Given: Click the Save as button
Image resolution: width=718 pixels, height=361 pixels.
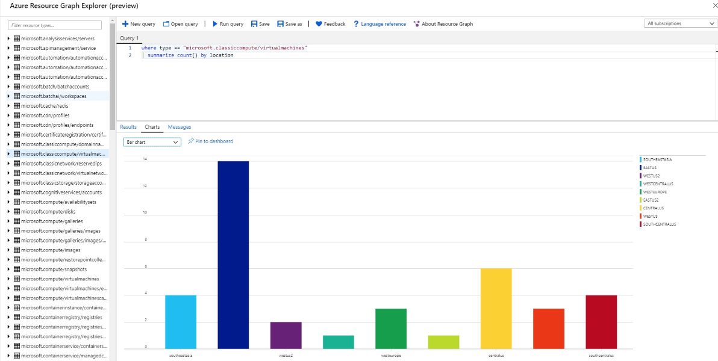Looking at the screenshot, I should point(290,23).
